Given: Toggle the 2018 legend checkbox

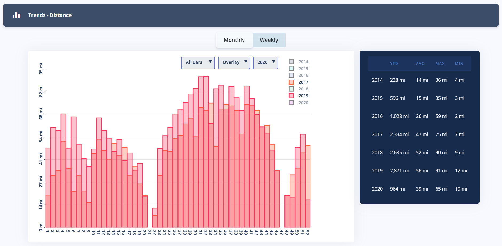Looking at the screenshot, I should pos(291,89).
